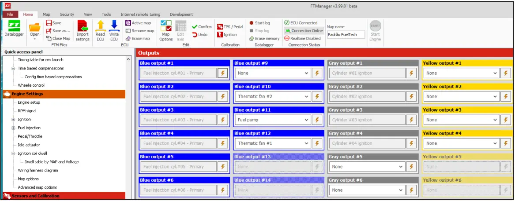Open Gray output #5 dropdown
Viewport: 515px width, 201px height.
click(367, 167)
